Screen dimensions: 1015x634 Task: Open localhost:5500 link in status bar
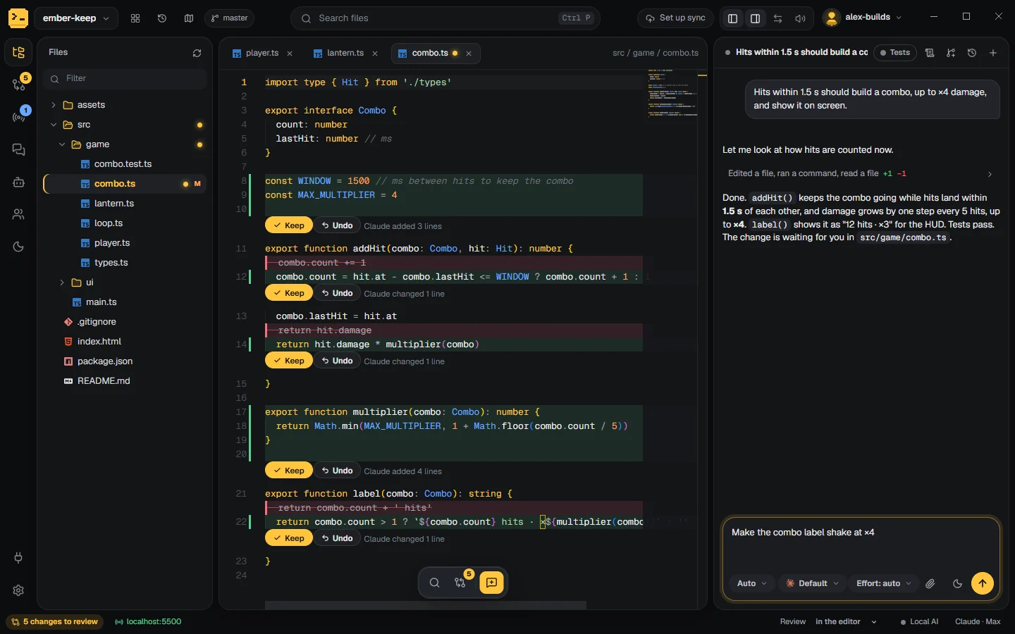tap(148, 621)
